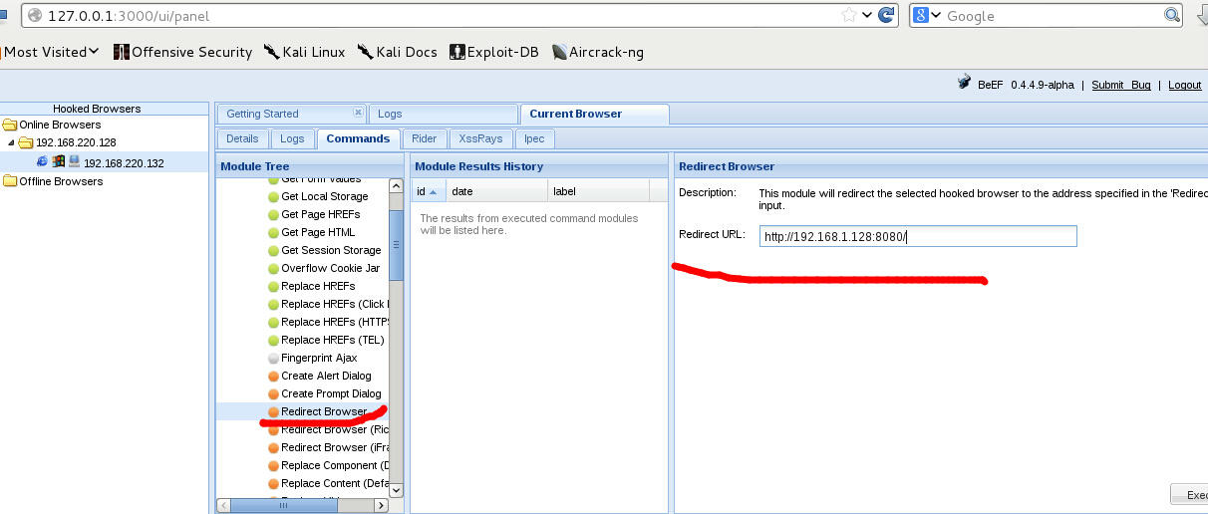Select the Create Alert Dialog module
Screen dimensions: 1208x514
pyautogui.click(x=326, y=376)
